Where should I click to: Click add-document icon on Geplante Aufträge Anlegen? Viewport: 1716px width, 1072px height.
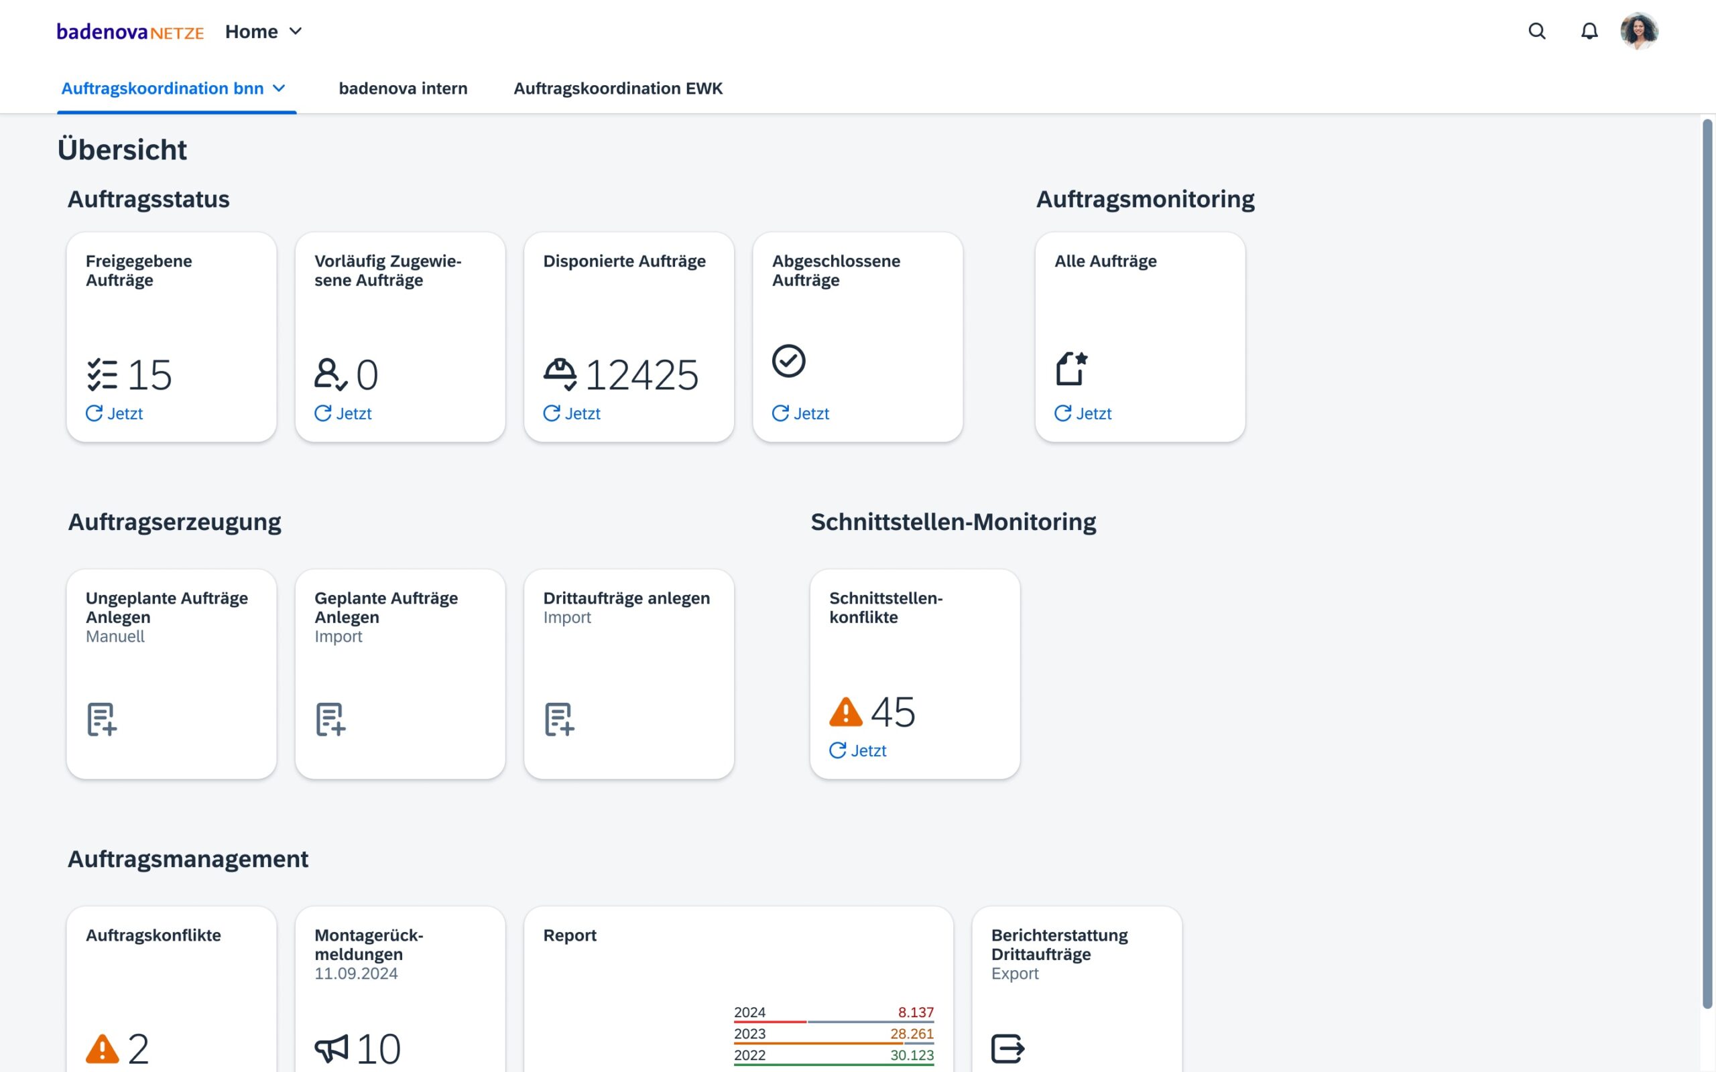coord(330,719)
